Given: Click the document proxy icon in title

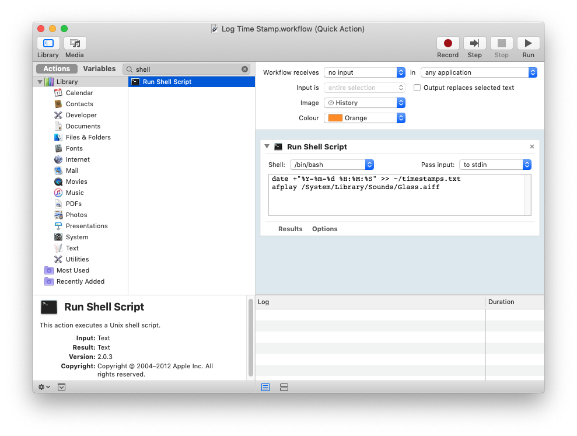Looking at the screenshot, I should 215,29.
